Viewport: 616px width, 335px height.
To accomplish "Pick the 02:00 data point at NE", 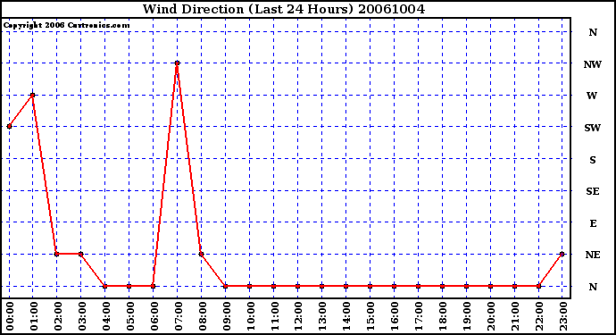I will coord(57,254).
